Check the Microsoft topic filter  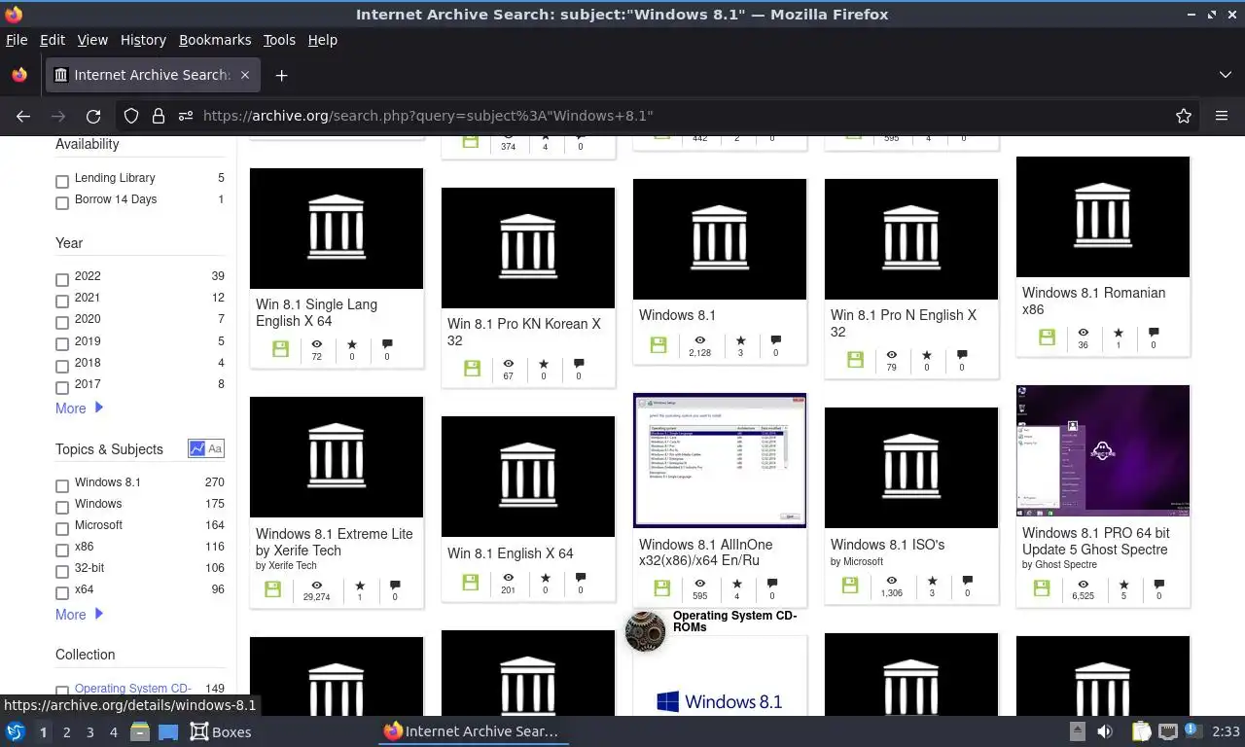pyautogui.click(x=62, y=529)
